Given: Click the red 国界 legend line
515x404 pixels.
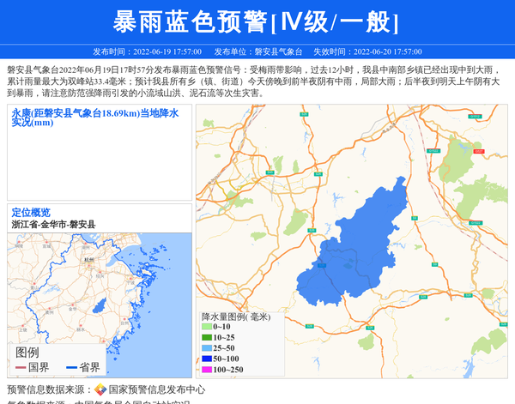Looking at the screenshot, I should tap(21, 367).
